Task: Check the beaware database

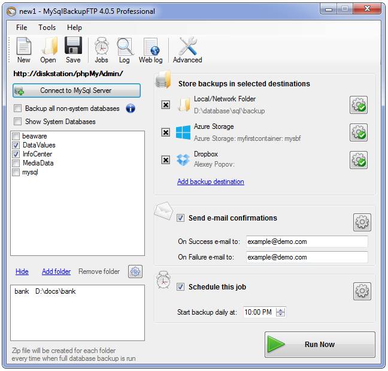Action: (x=16, y=136)
